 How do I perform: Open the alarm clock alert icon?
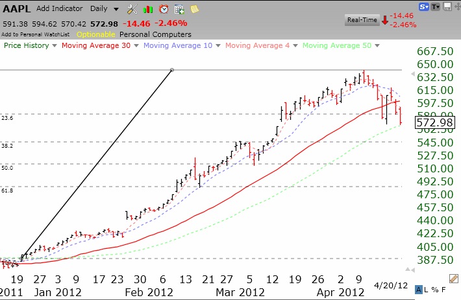point(164,9)
